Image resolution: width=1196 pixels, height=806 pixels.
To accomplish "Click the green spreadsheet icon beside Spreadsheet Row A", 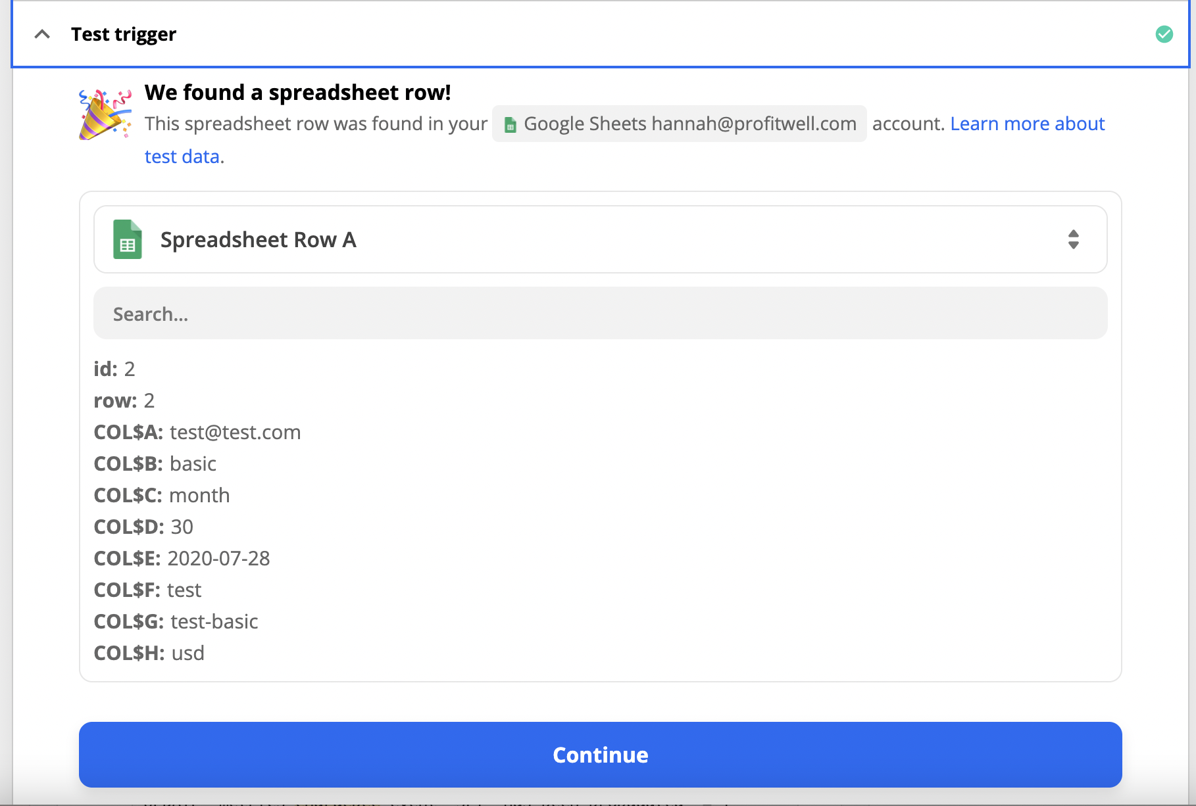I will (x=128, y=239).
